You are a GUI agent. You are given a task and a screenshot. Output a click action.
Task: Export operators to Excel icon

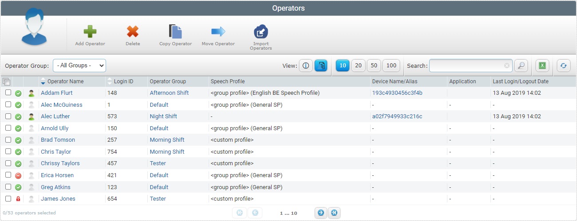pos(542,66)
